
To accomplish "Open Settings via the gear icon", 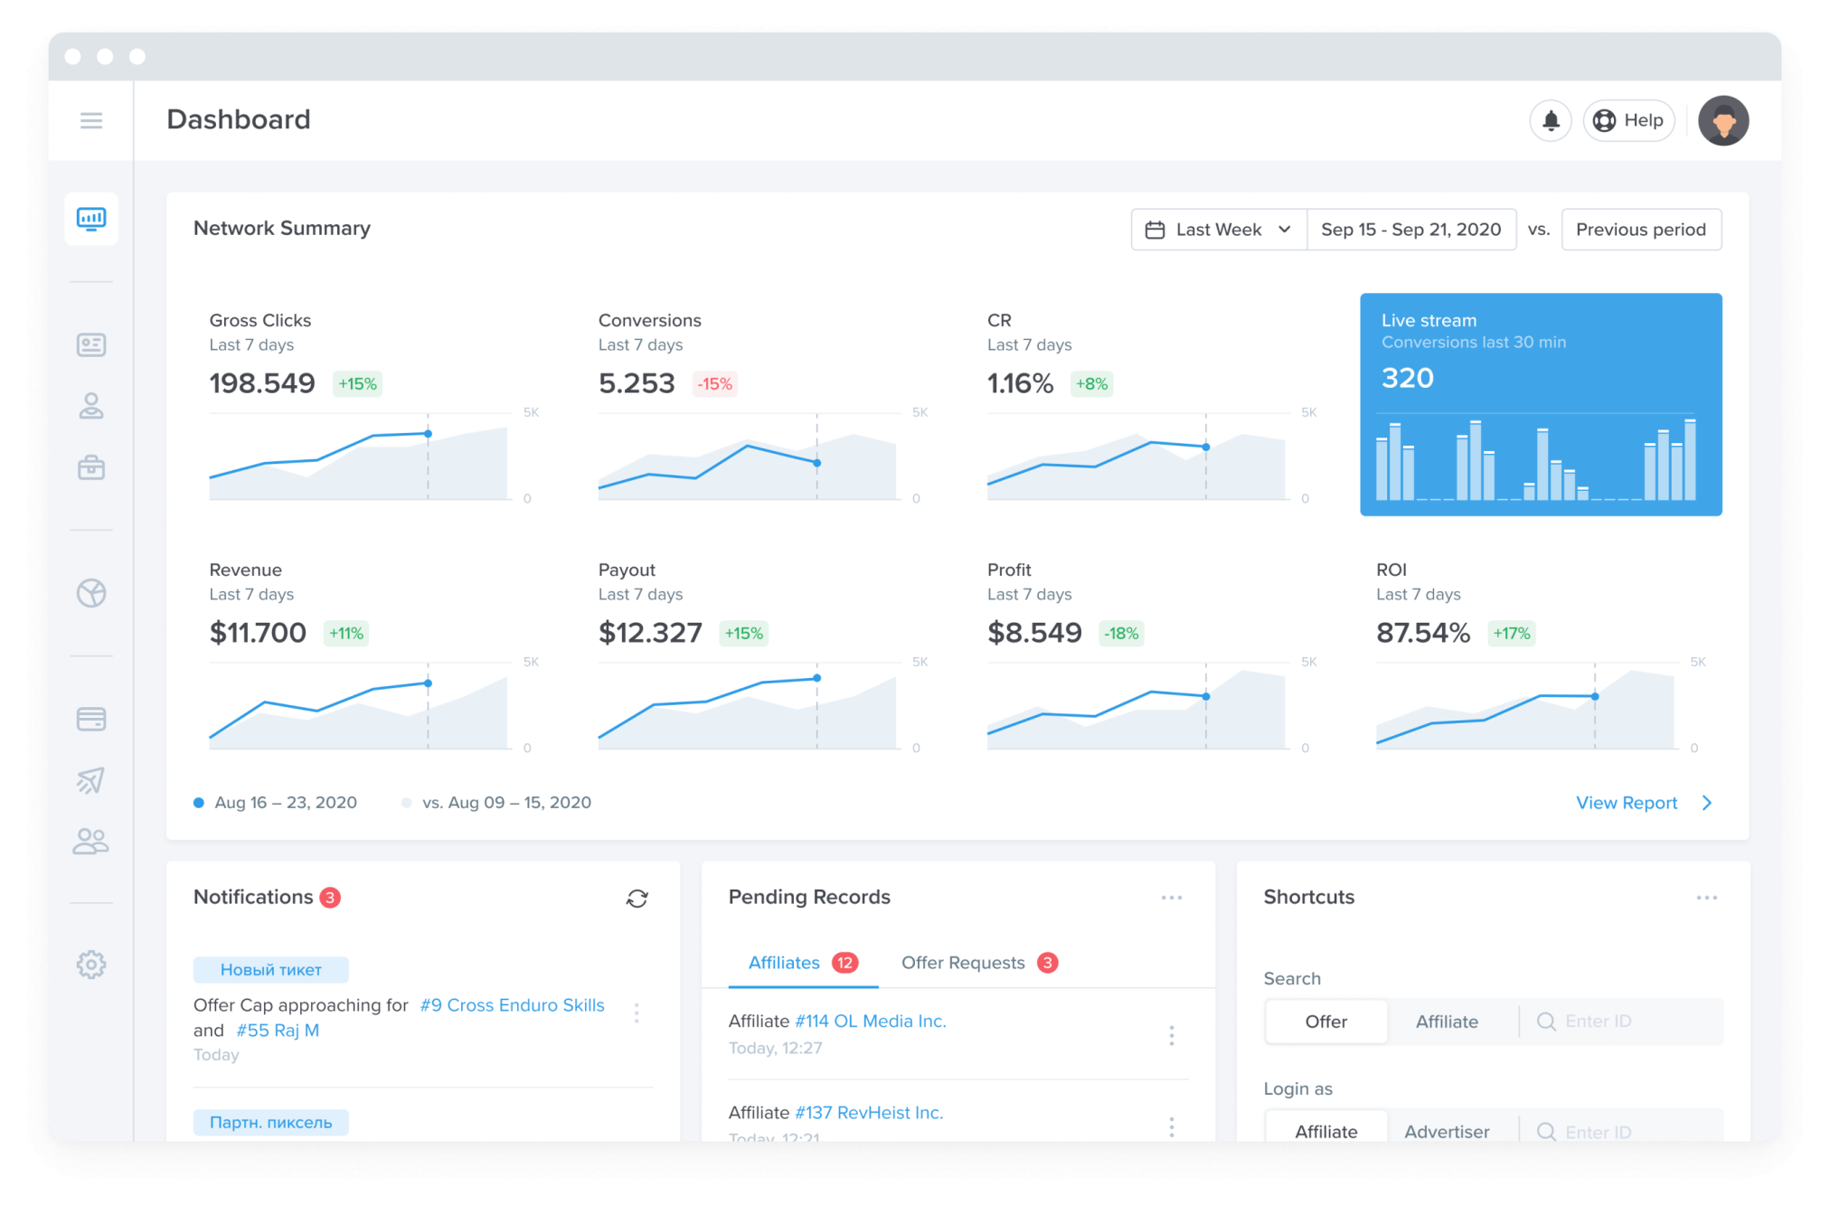I will pyautogui.click(x=91, y=965).
